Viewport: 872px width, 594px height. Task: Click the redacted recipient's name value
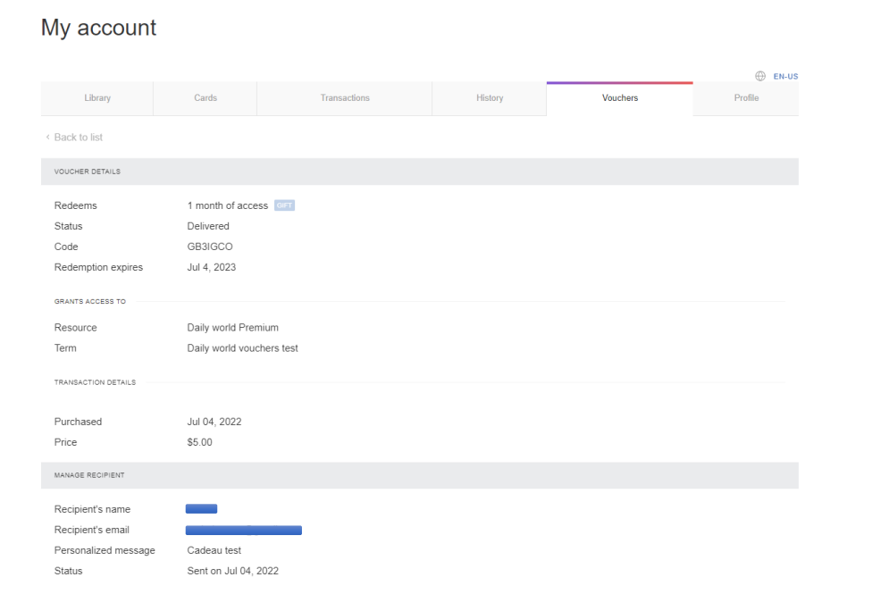pos(201,509)
